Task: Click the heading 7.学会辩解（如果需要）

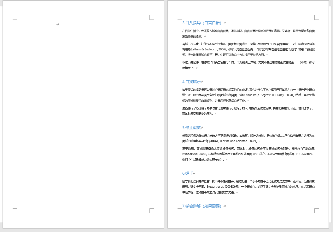Action: pyautogui.click(x=202, y=206)
